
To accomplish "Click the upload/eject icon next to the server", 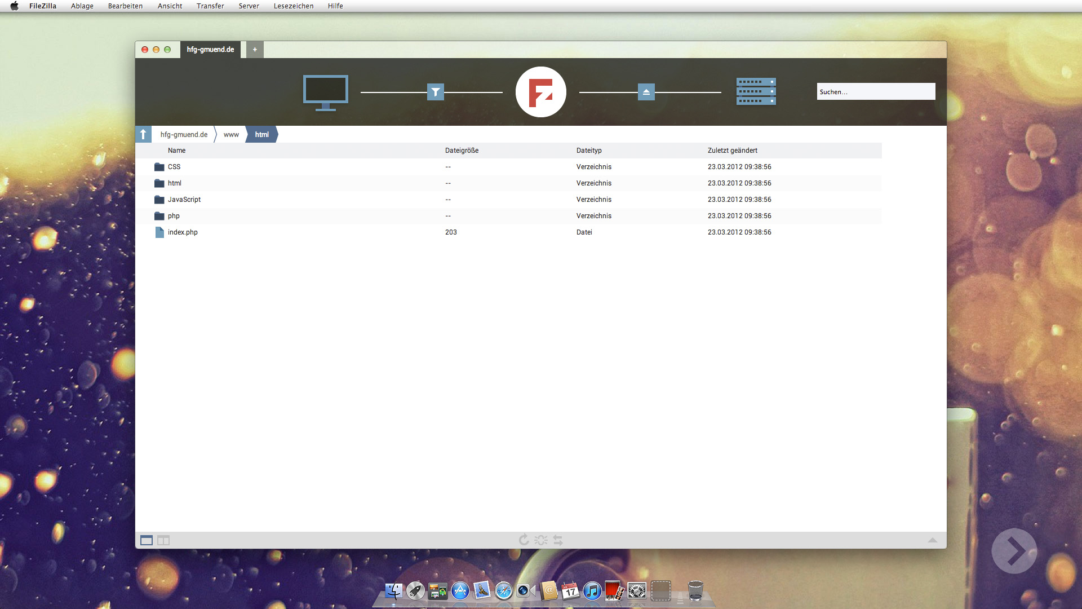I will 646,91.
